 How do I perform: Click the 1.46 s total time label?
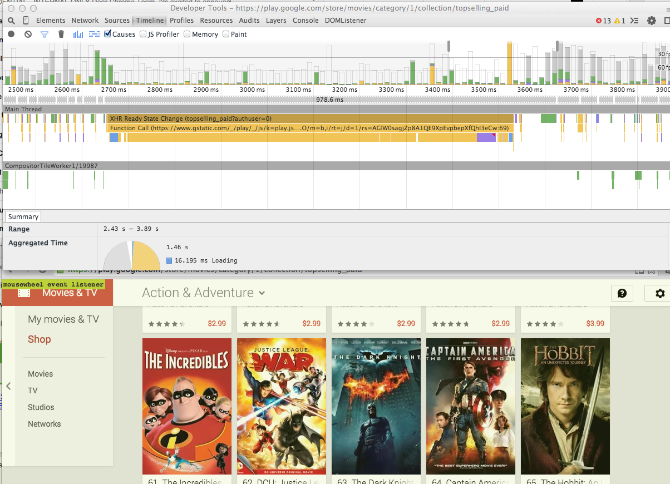[x=177, y=247]
